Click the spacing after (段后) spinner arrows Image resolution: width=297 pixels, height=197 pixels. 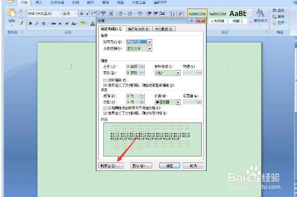pyautogui.click(x=142, y=102)
